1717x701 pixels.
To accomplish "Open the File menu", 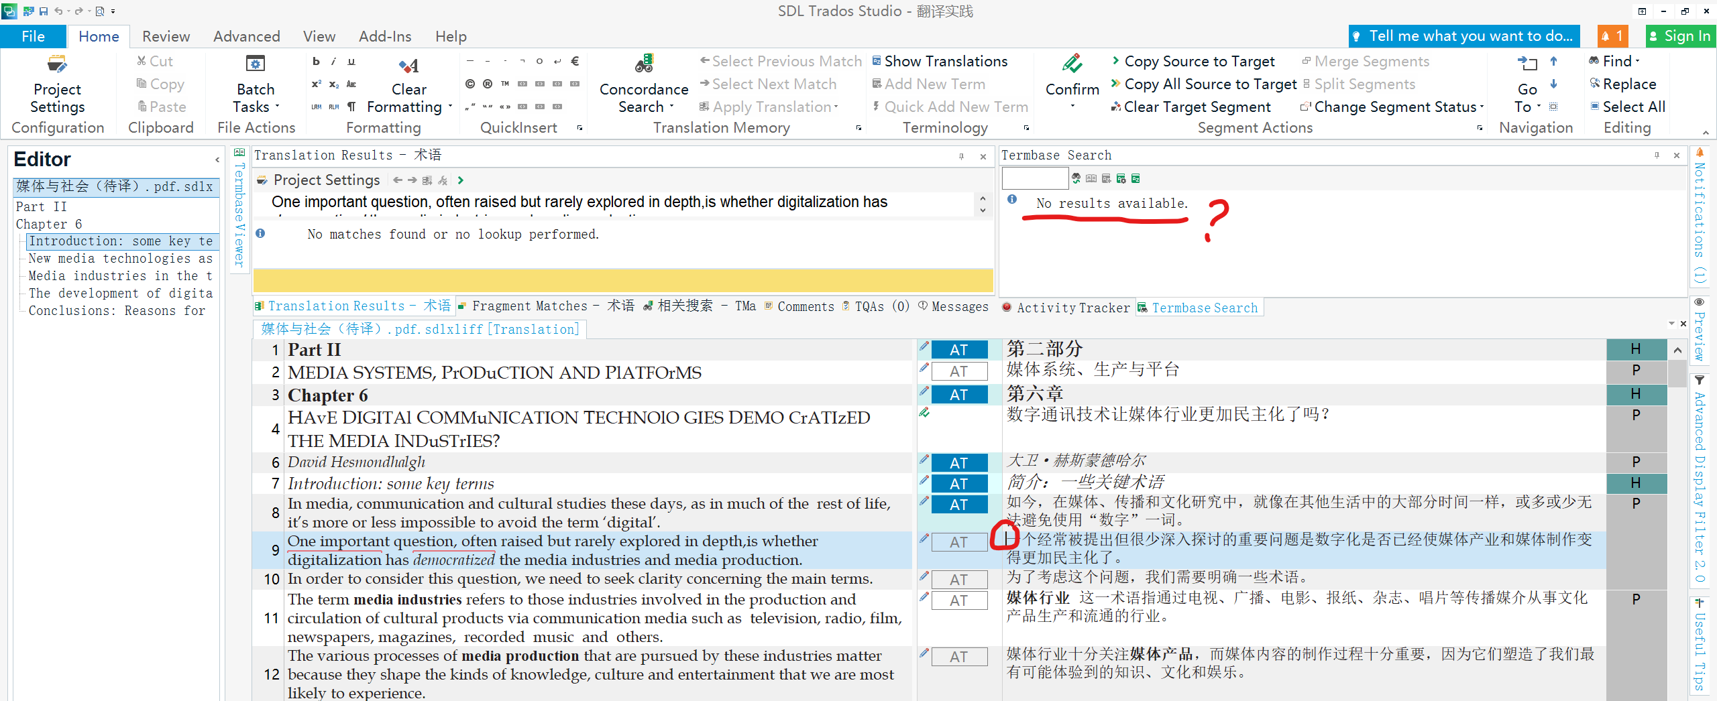I will [x=33, y=36].
